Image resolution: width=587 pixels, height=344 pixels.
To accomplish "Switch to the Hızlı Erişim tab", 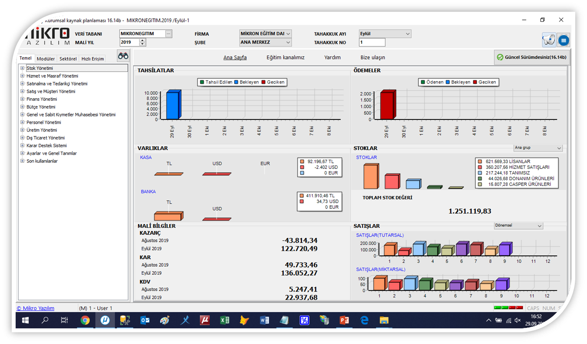I will 93,59.
